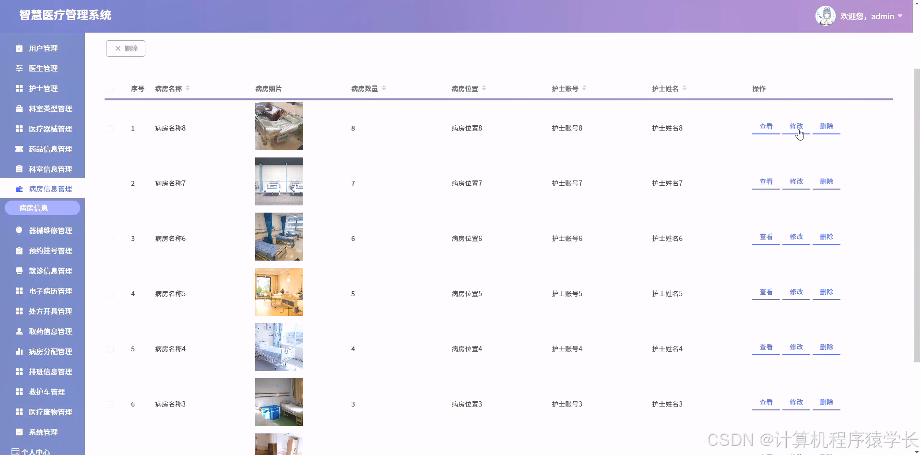Click 查看 for 病房名称8

pos(766,127)
